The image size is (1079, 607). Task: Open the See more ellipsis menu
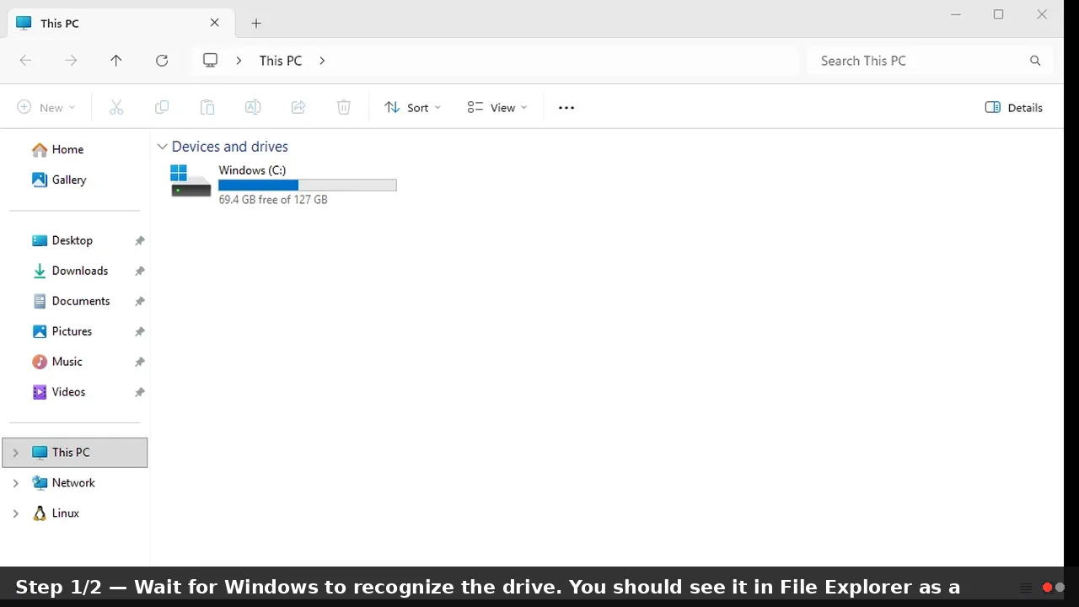click(566, 108)
